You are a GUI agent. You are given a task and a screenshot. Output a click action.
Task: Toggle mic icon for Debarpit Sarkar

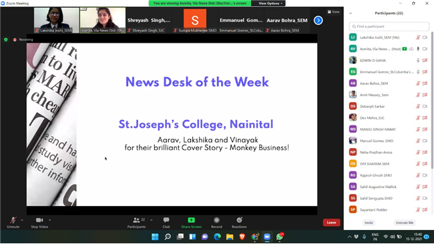pos(418,106)
